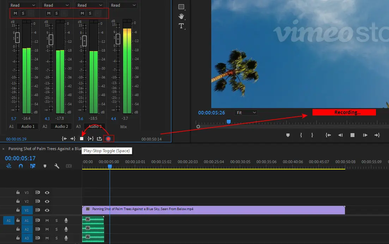This screenshot has height=244, width=389.
Task: Add a marker in the Program monitor
Action: pos(288,135)
